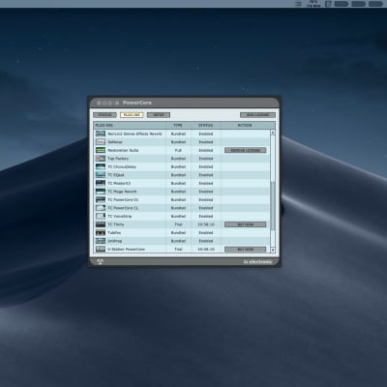
Task: Click the TC ChorusDelay plug-in icon
Action: [x=101, y=166]
